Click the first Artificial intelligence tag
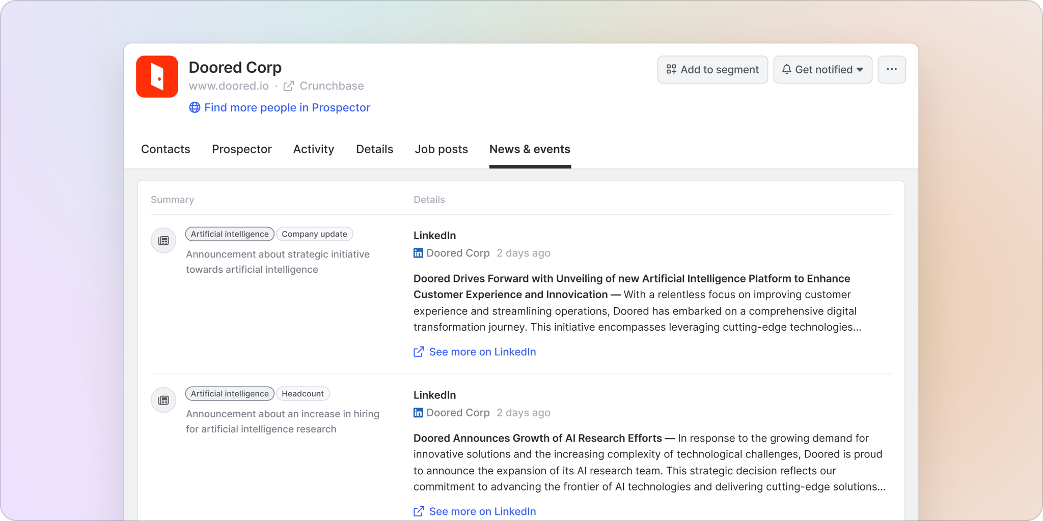Image resolution: width=1043 pixels, height=521 pixels. (230, 234)
